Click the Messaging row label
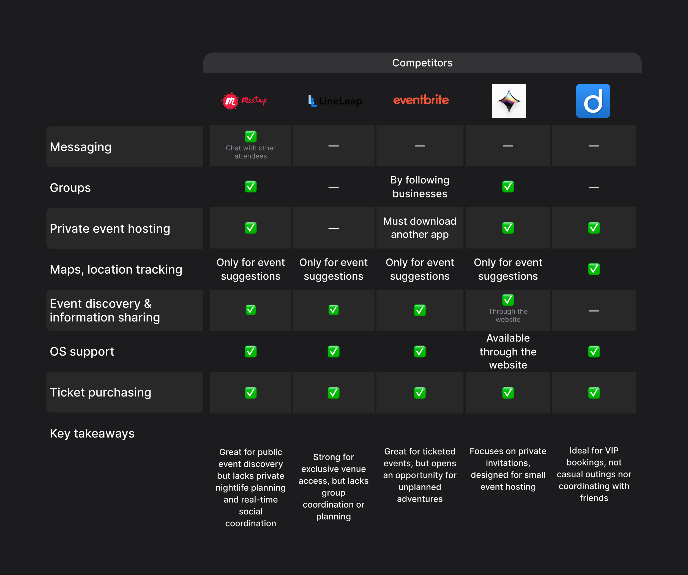 point(81,147)
